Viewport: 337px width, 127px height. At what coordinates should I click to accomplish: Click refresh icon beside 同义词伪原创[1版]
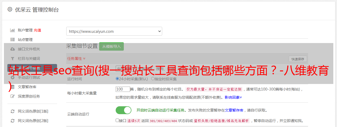(x=12, y=111)
